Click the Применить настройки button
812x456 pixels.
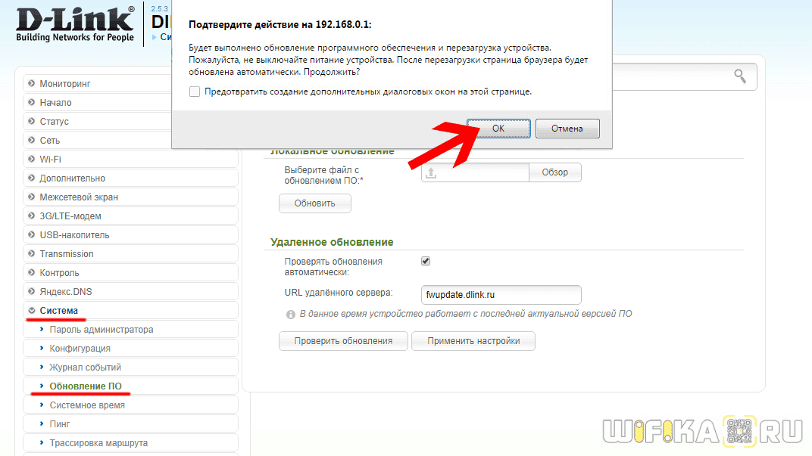[x=473, y=341]
